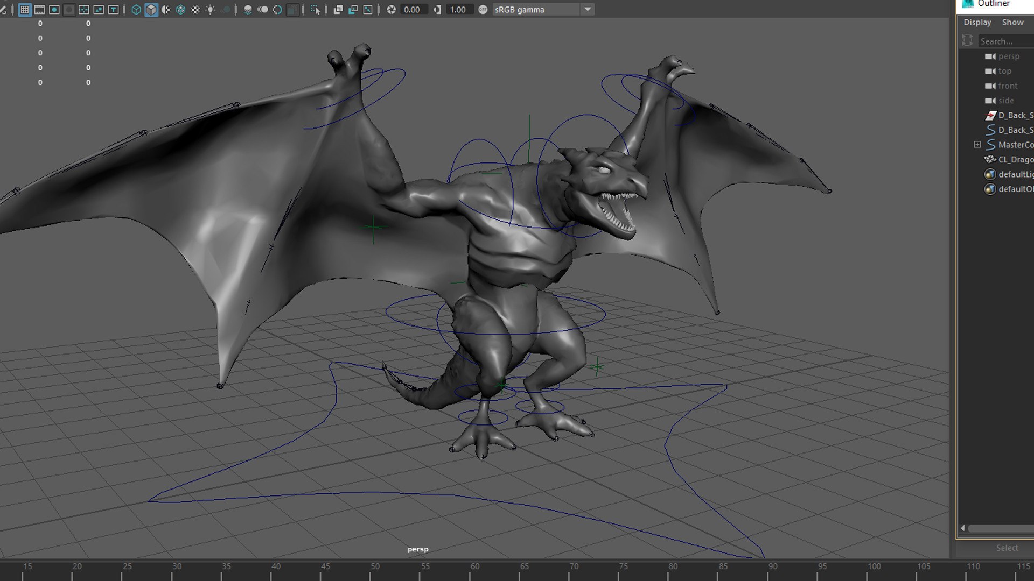
Task: Click the isolate select icon
Action: click(x=315, y=10)
